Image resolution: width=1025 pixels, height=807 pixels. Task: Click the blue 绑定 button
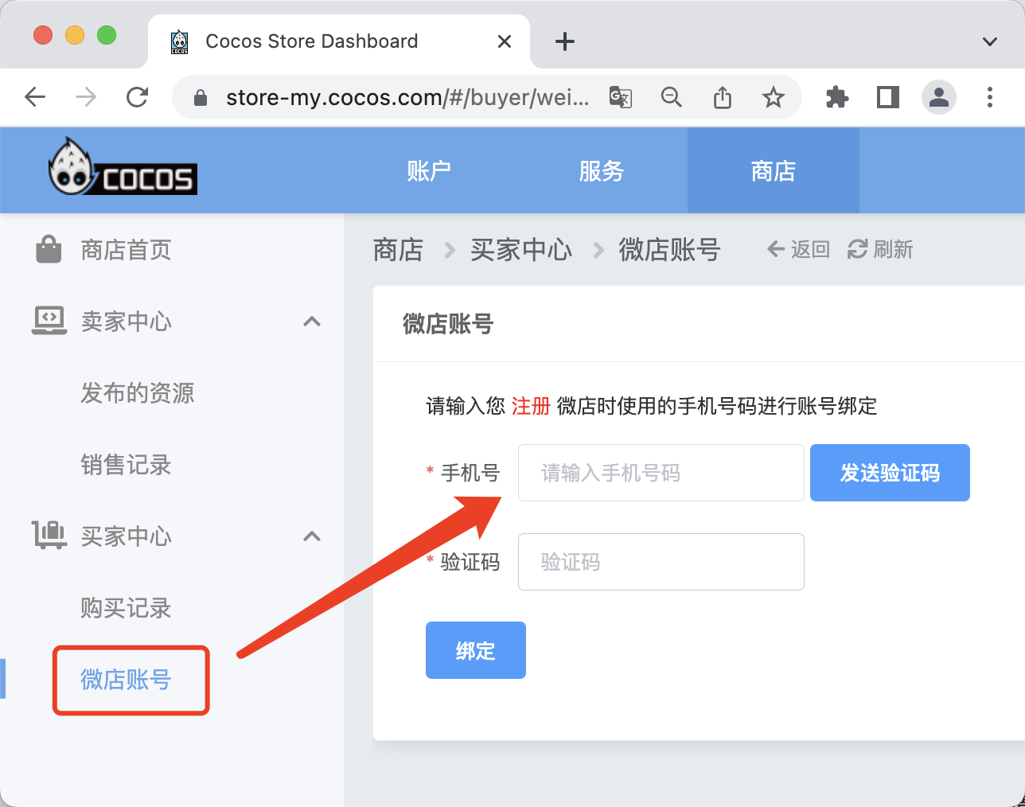coord(475,650)
